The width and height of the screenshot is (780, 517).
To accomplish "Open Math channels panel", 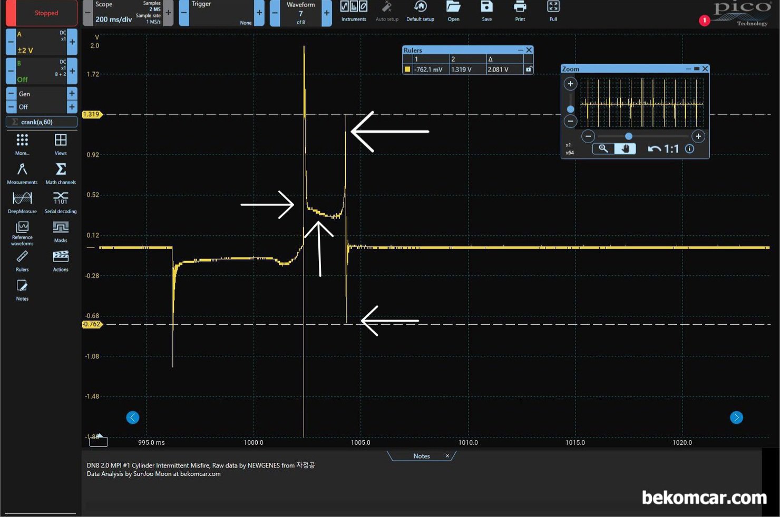I will click(61, 174).
